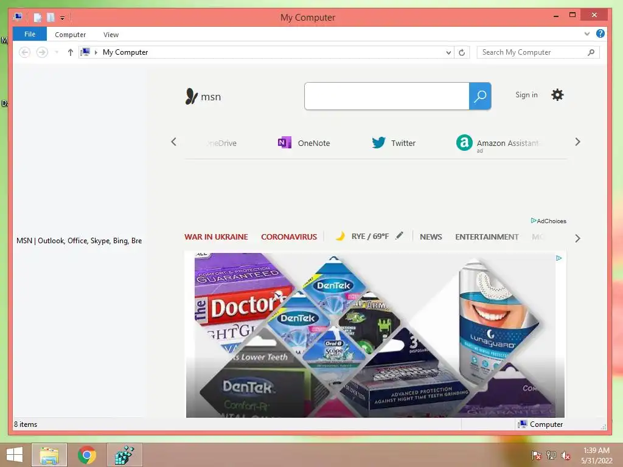Image resolution: width=623 pixels, height=467 pixels.
Task: Expand the address bar history dropdown
Action: 448,52
